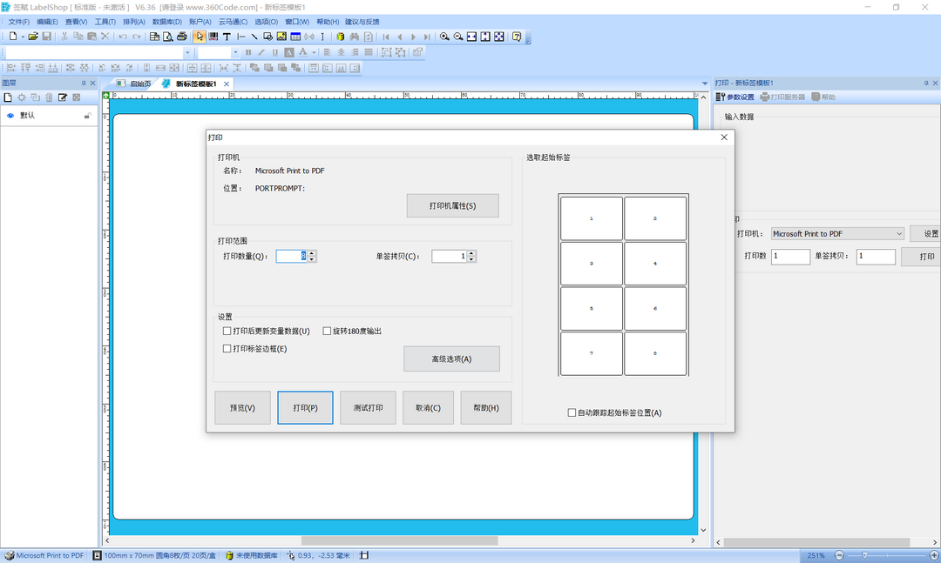Increase 打印数量 with the up stepper arrow
This screenshot has width=941, height=563.
coord(312,253)
